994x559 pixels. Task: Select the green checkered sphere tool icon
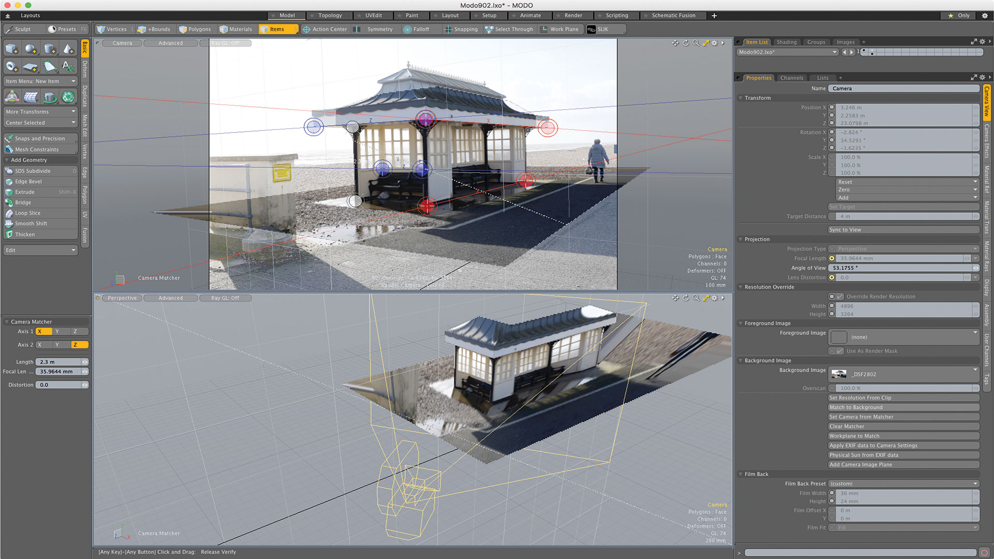[68, 97]
